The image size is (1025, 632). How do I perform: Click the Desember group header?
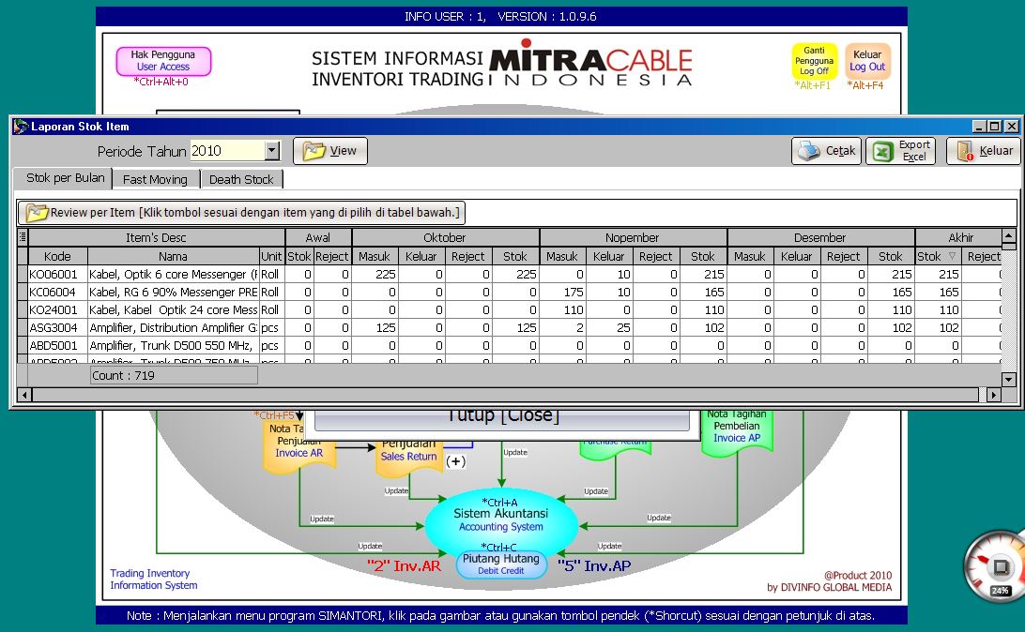point(820,237)
